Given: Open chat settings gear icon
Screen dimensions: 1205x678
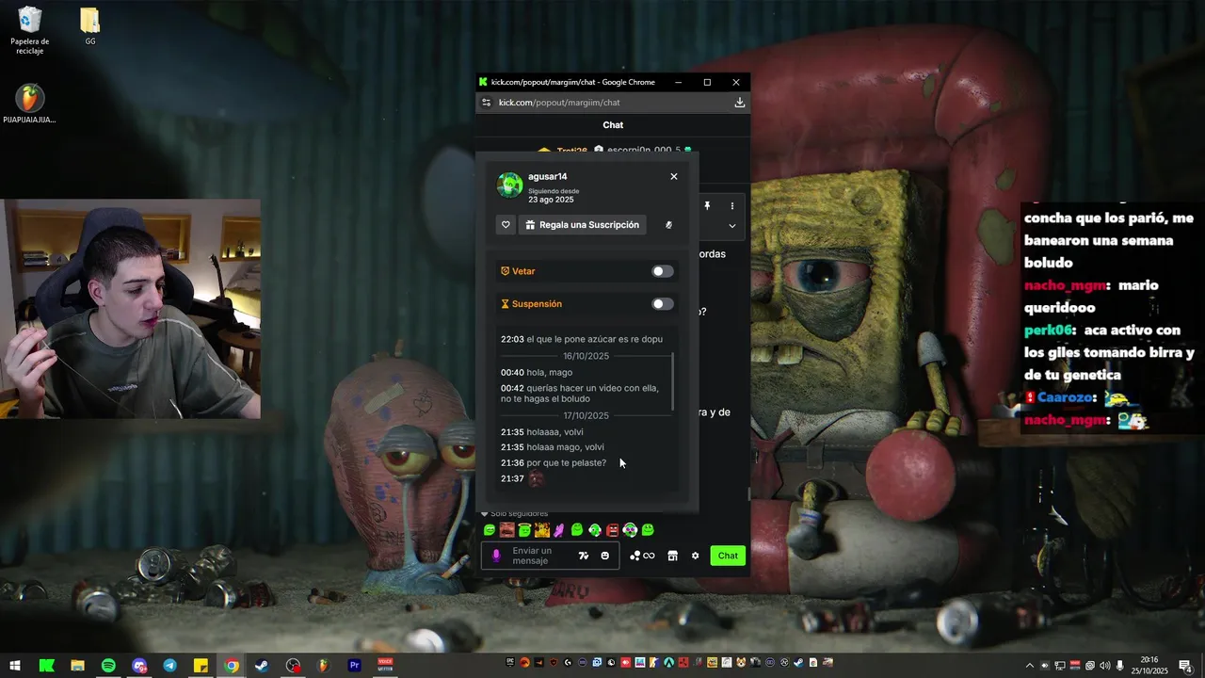Looking at the screenshot, I should tap(696, 556).
